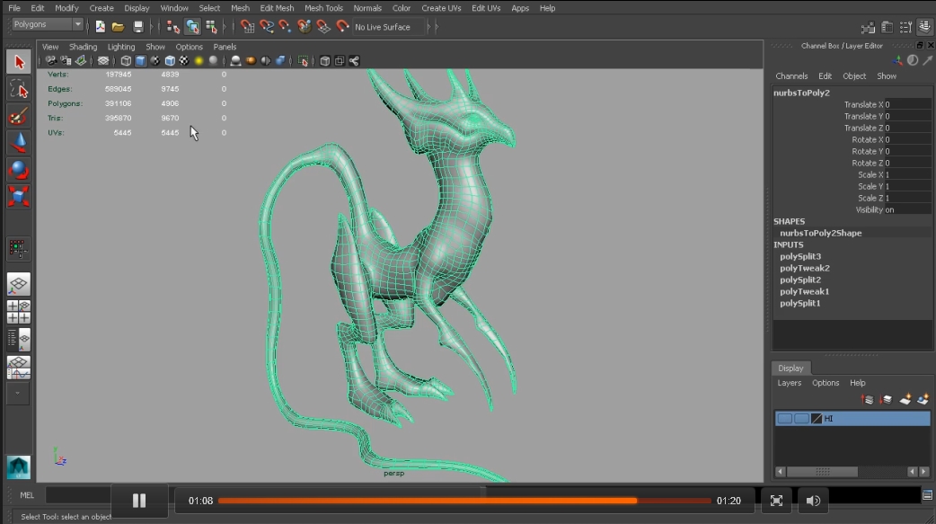
Task: Select by object type mode icon
Action: pos(192,26)
